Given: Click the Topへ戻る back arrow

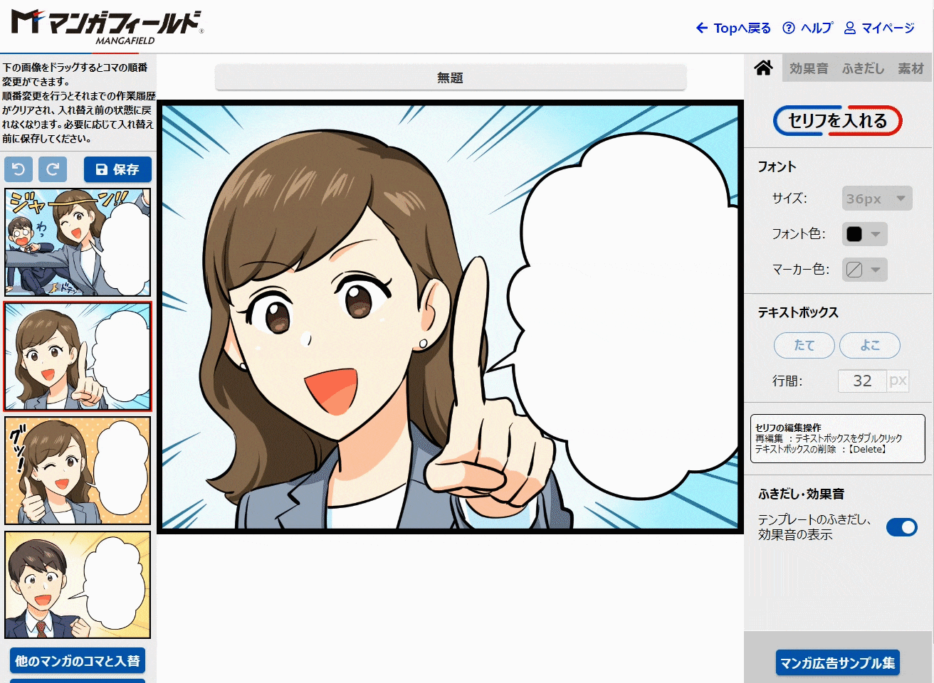Looking at the screenshot, I should tap(702, 28).
